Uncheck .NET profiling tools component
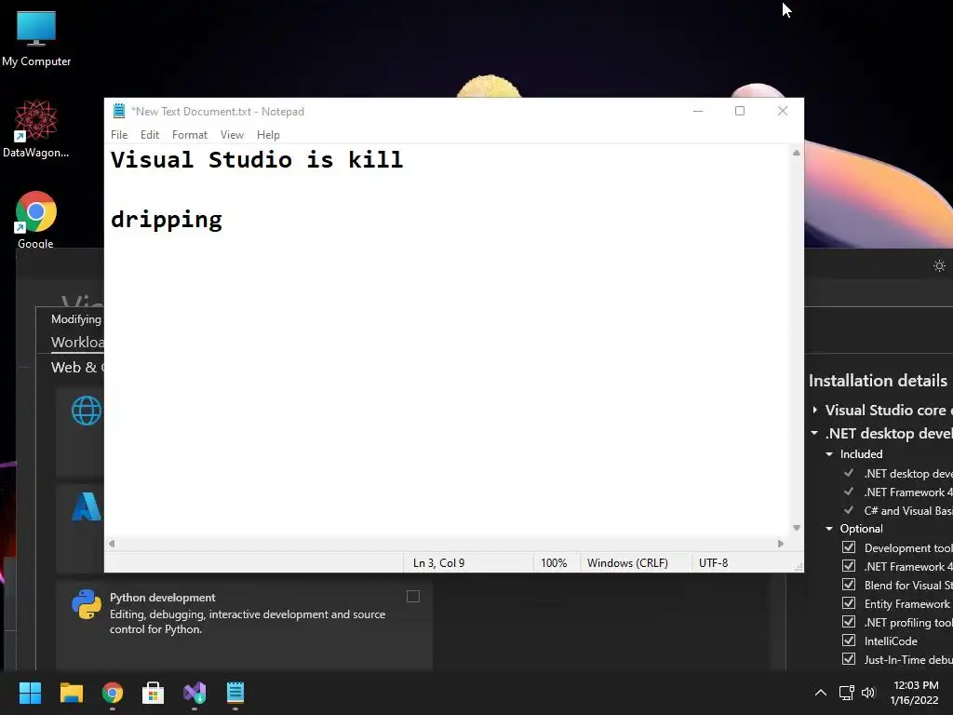 [x=849, y=622]
